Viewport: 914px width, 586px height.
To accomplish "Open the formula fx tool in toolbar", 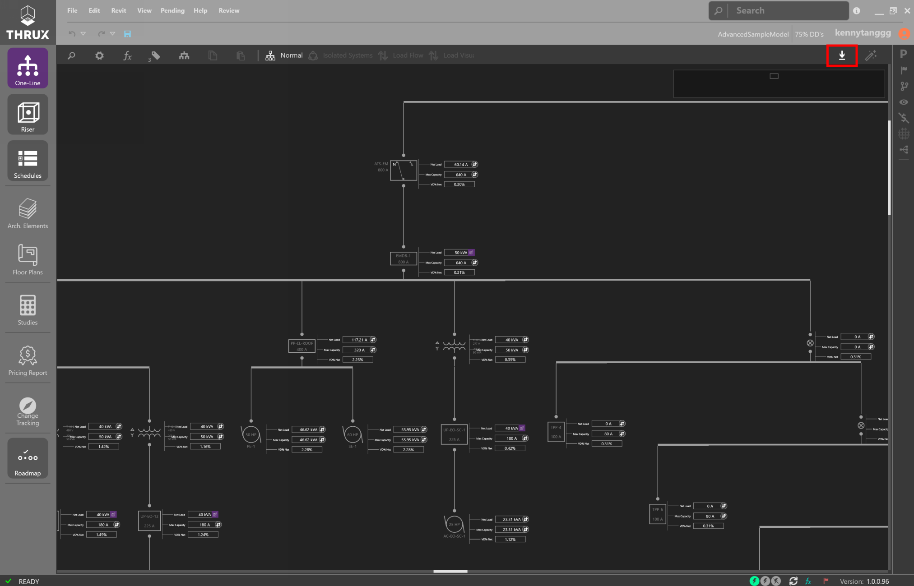I will 127,55.
